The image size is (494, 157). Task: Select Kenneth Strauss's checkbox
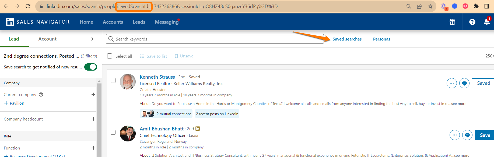pyautogui.click(x=113, y=80)
